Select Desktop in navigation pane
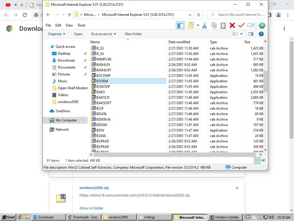This screenshot has width=294, height=221. click(64, 54)
